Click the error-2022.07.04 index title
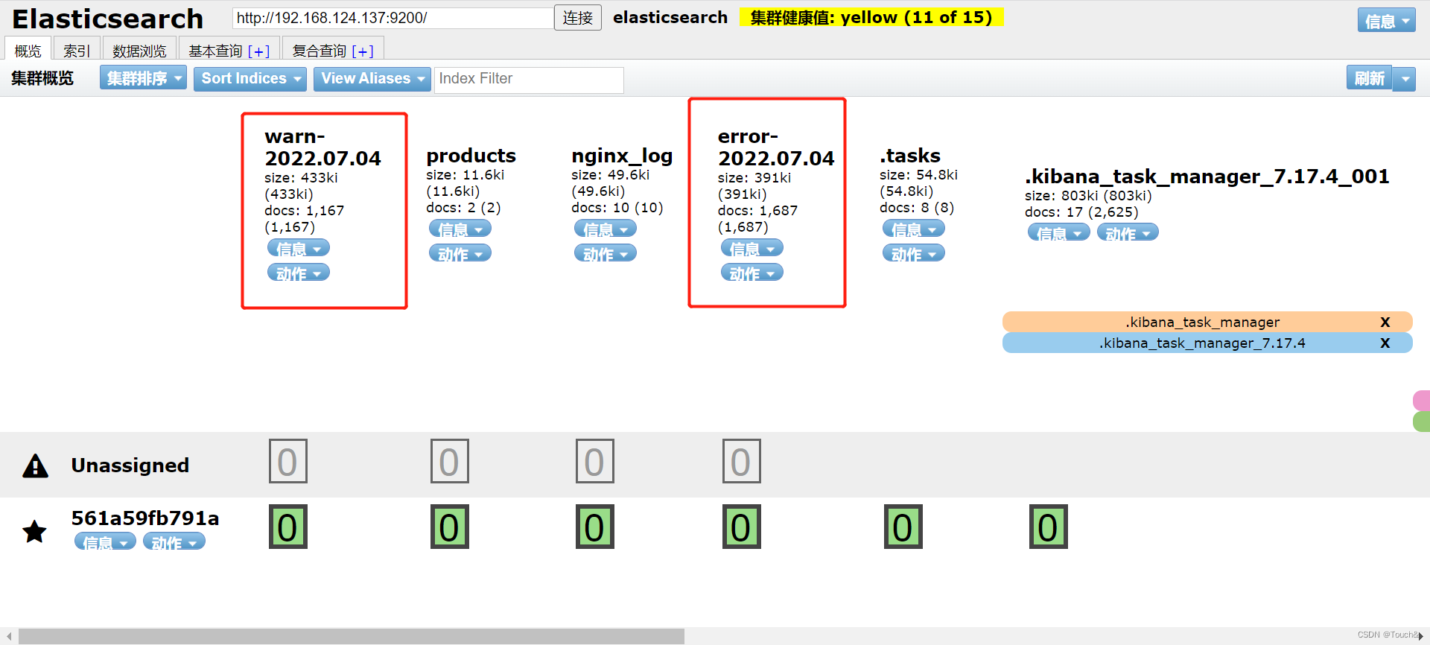 pos(776,147)
